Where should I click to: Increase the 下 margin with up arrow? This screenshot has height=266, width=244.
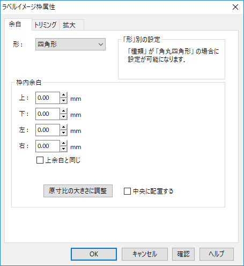tap(64, 111)
